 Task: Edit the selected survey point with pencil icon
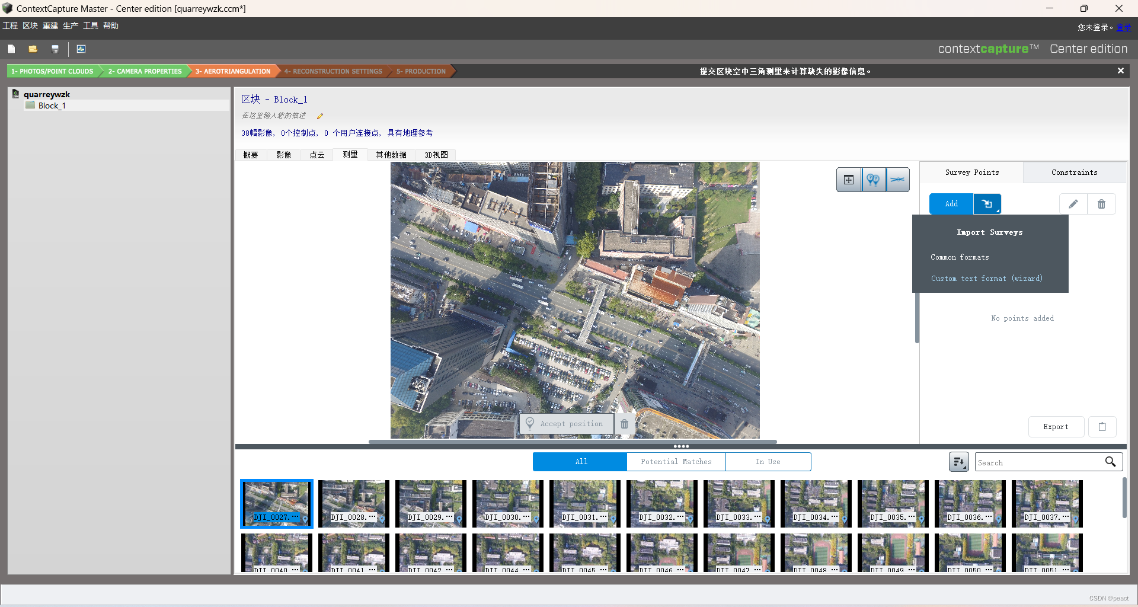coord(1073,203)
